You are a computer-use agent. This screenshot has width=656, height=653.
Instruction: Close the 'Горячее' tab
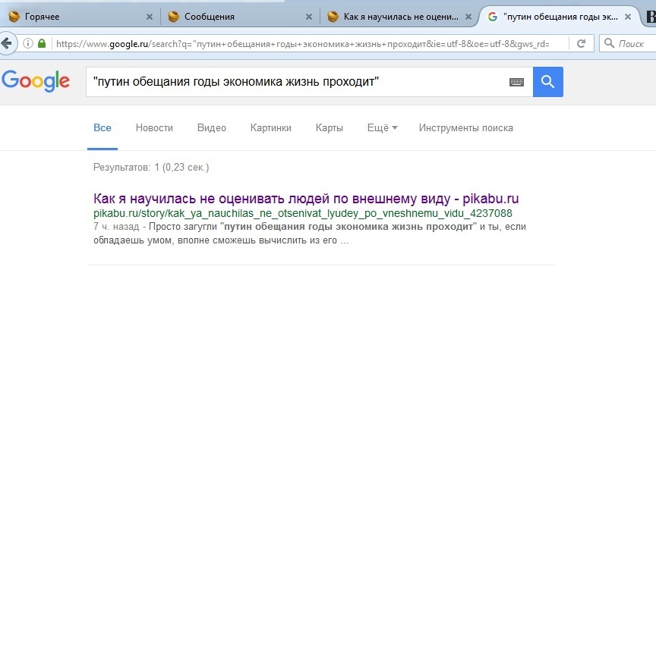150,17
